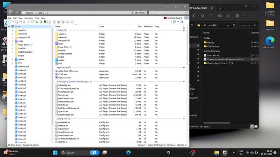Click the New file icon in OpenIV toolbar
Viewport: 280px width, 157px height.
tap(10, 22)
